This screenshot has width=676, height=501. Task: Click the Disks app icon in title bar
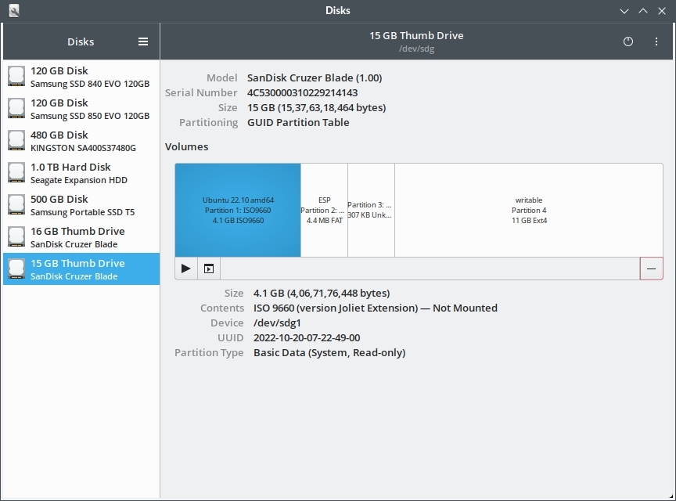pyautogui.click(x=14, y=11)
